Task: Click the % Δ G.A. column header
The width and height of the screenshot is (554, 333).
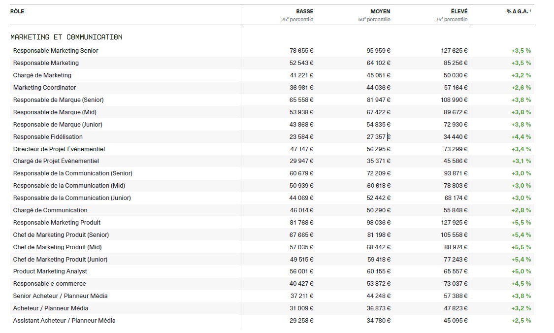Action: tap(519, 11)
